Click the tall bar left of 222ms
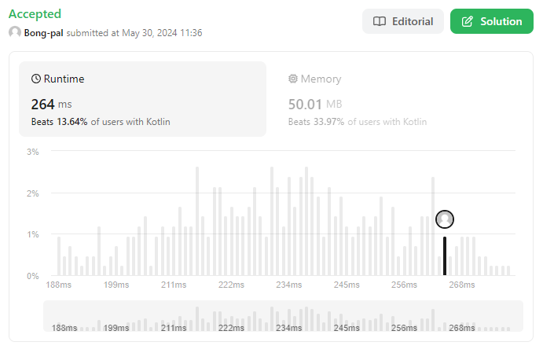Image resolution: width=543 pixels, height=353 pixels. coord(196,221)
